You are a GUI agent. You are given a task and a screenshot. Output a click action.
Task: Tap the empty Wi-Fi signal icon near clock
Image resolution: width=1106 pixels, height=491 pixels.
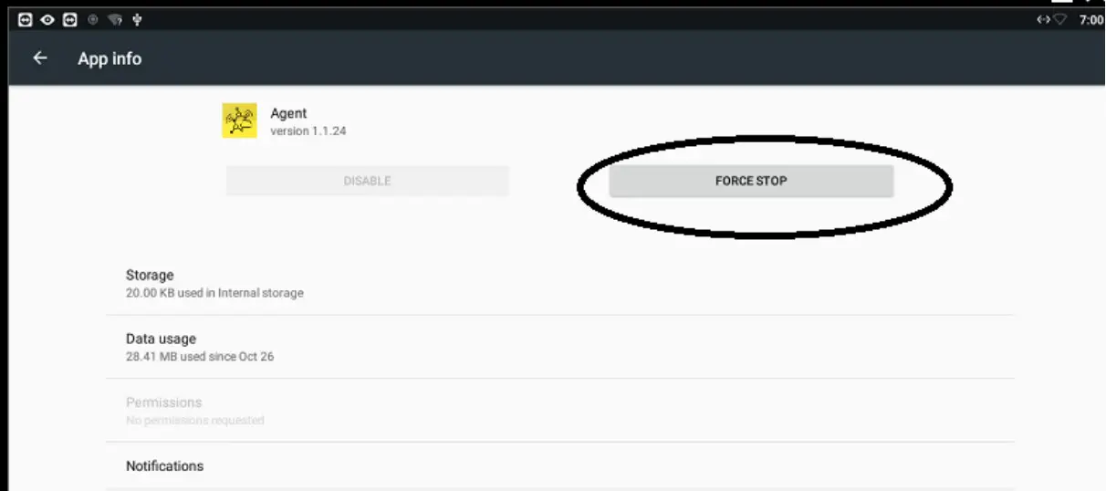pyautogui.click(x=1060, y=20)
